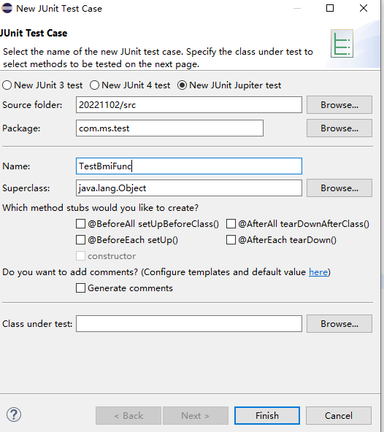Browse for the Class under test
This screenshot has width=384, height=432.
(339, 324)
